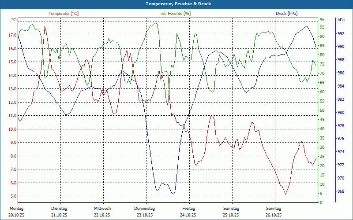The width and height of the screenshot is (353, 220).
Task: Click the "5,0" temperature axis value
Action: tap(13, 196)
